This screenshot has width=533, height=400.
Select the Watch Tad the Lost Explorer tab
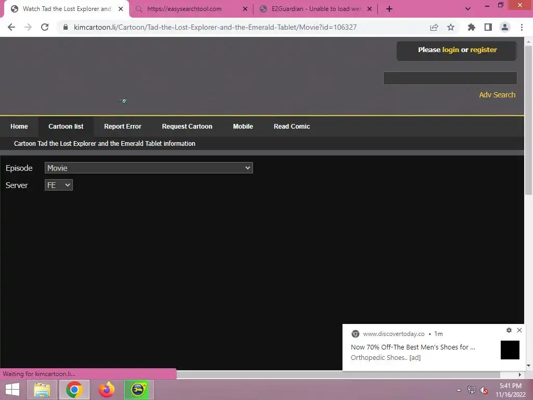(67, 9)
